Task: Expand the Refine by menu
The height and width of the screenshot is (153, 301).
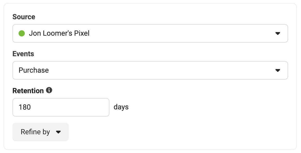Action: (41, 132)
